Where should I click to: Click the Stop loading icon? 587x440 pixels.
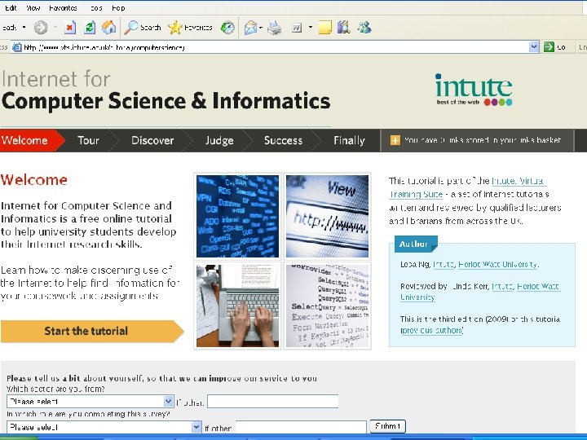pyautogui.click(x=70, y=28)
